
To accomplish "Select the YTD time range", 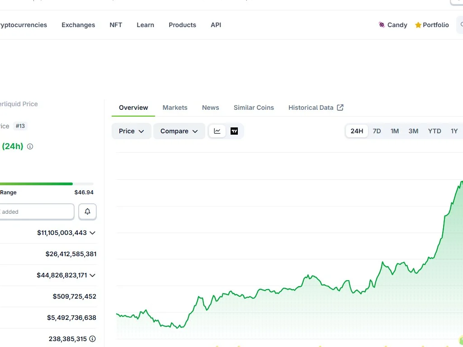I will point(435,131).
